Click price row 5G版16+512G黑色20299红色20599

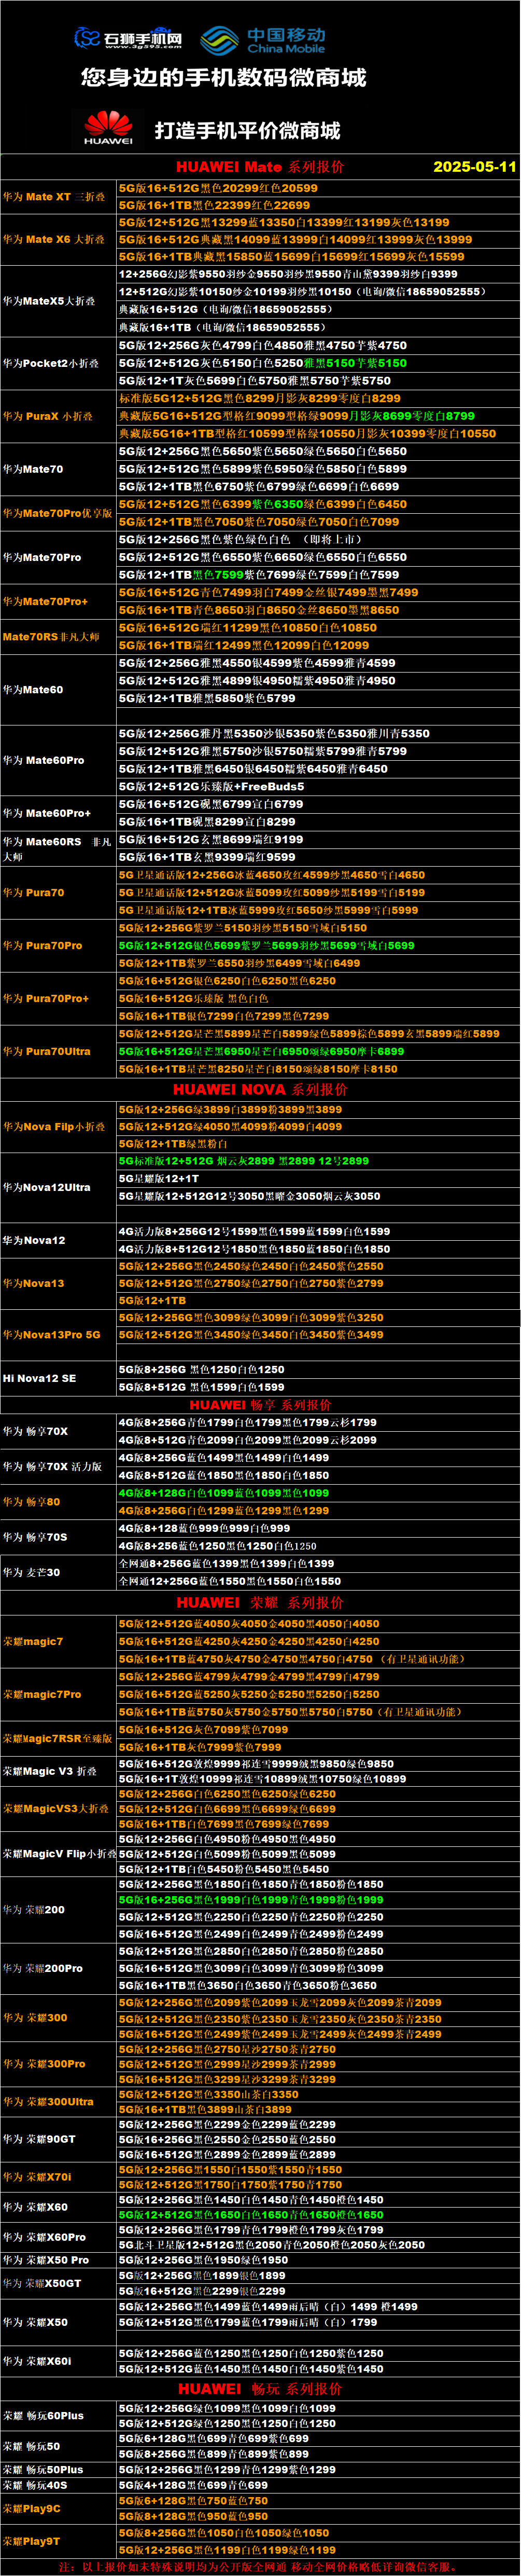click(x=318, y=188)
